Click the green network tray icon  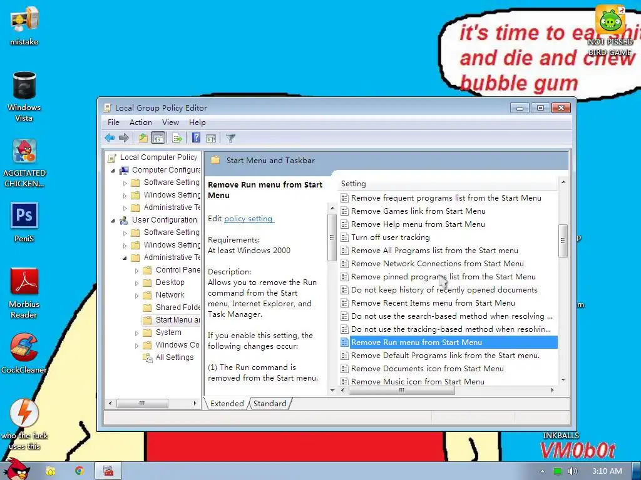557,471
